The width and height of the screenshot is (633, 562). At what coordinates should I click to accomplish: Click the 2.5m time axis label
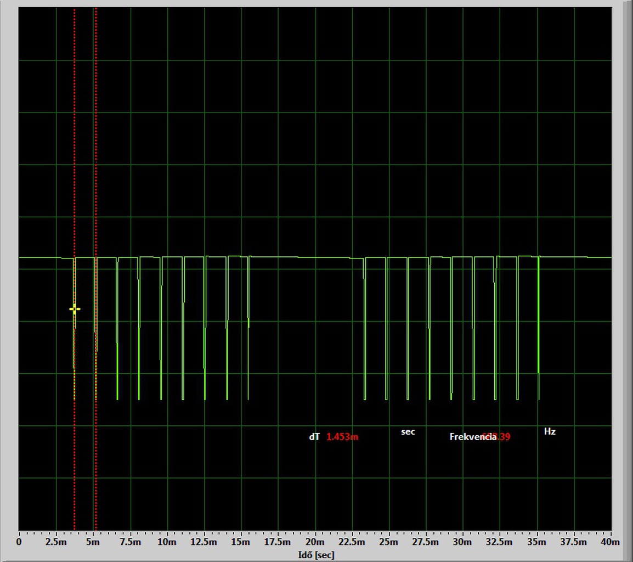[x=56, y=542]
